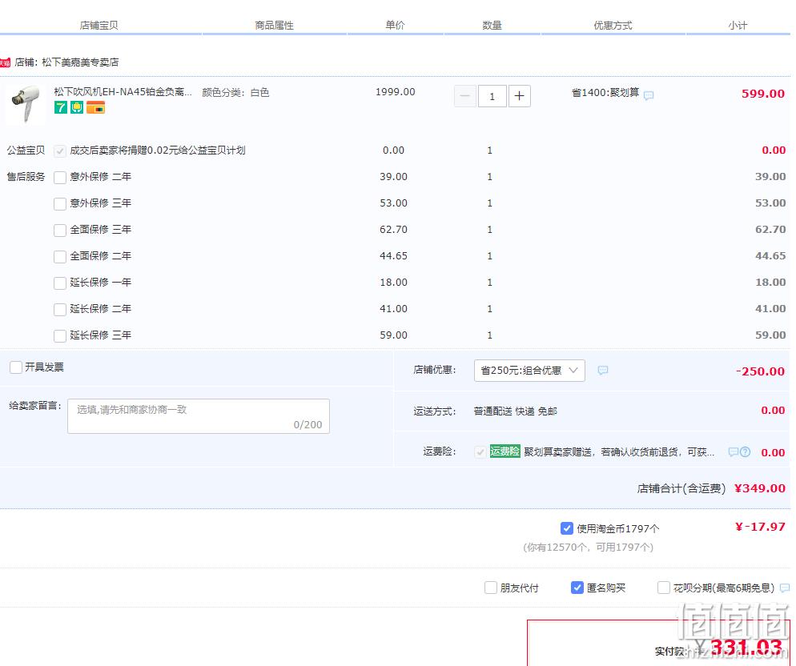Enable the 开具发票 invoice checkbox
This screenshot has width=796, height=666.
click(16, 367)
